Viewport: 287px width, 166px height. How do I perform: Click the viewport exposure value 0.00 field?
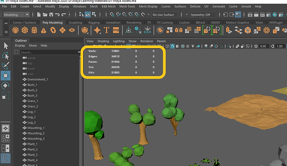click(x=263, y=46)
